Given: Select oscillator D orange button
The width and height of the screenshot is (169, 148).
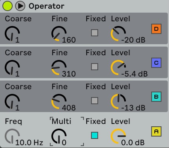Looking at the screenshot, I should pos(156,29).
